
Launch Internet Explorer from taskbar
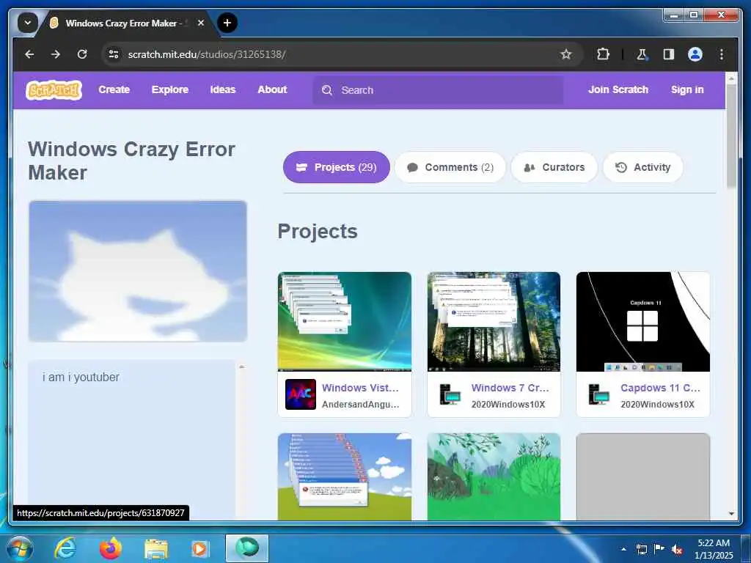(x=65, y=548)
